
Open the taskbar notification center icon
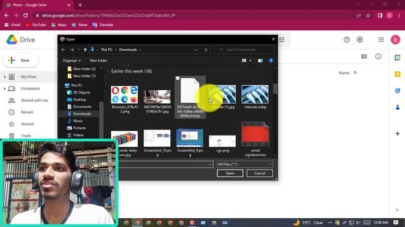tap(396, 223)
